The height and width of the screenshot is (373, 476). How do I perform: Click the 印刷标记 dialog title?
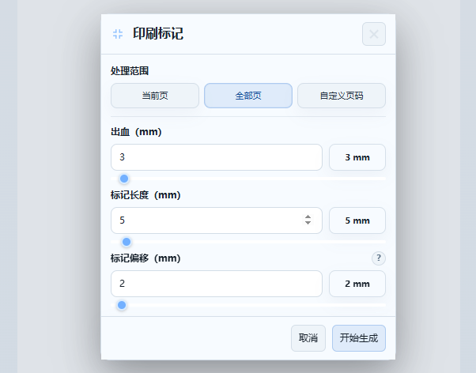[x=158, y=34]
